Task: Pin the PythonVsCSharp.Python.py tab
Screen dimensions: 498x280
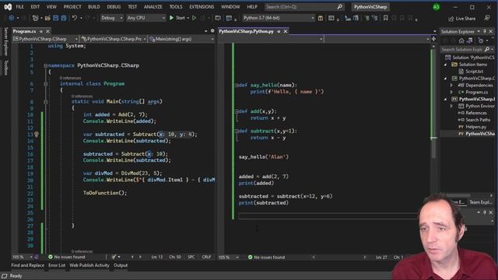Action: (x=279, y=31)
